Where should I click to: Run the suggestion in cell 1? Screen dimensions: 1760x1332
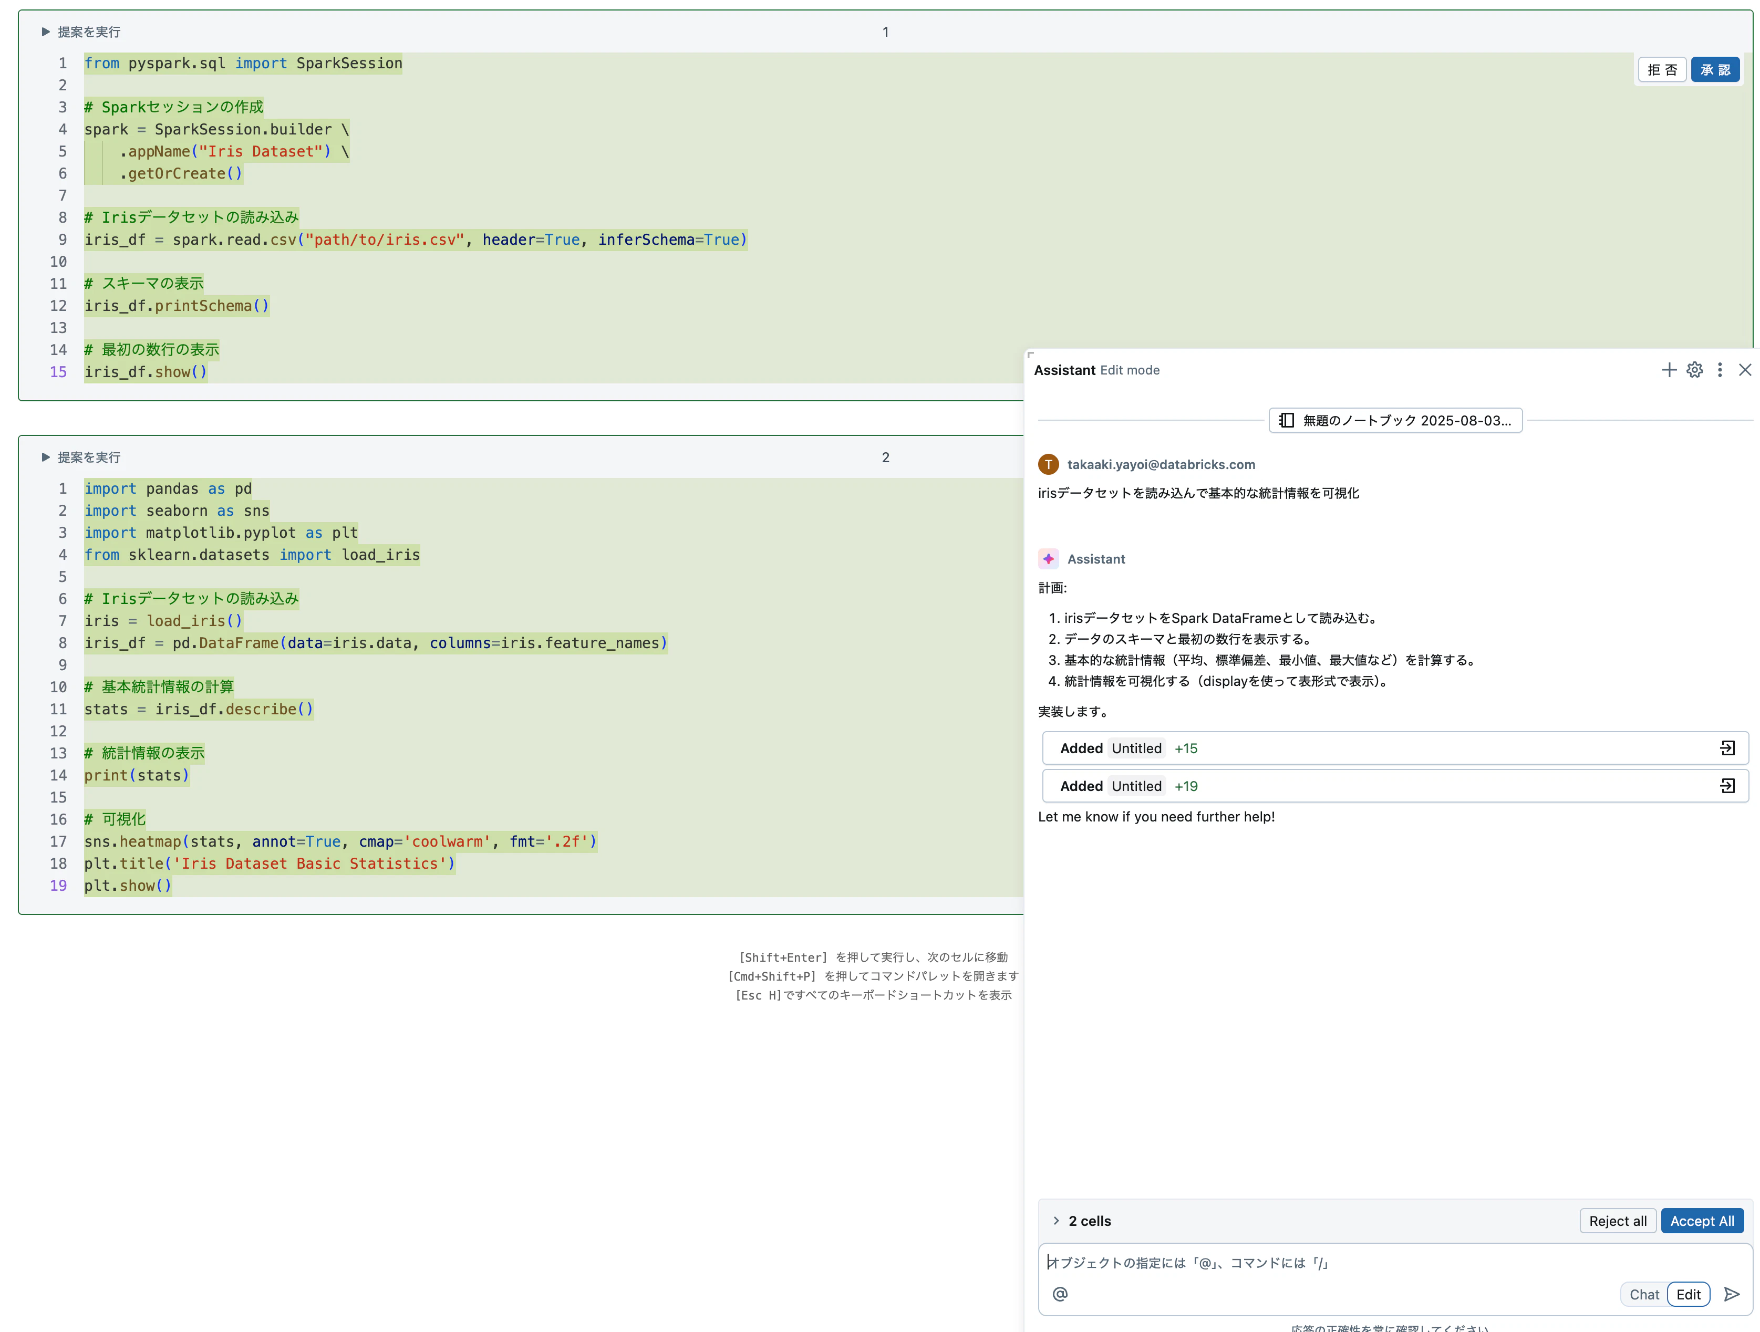pyautogui.click(x=80, y=32)
